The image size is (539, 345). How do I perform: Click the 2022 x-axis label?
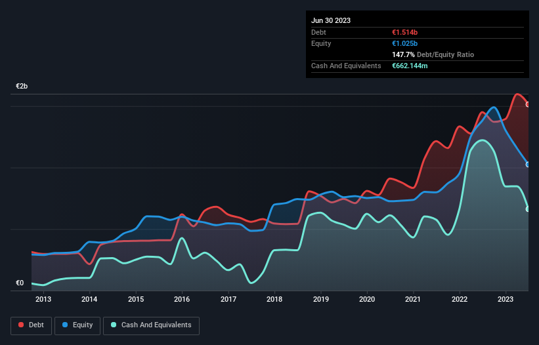(460, 299)
